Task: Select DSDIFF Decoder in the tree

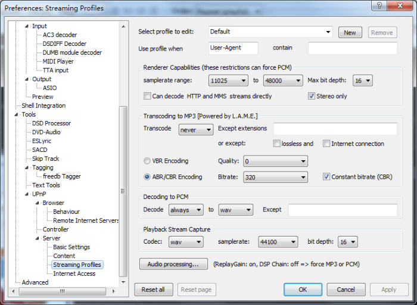Action: (64, 43)
